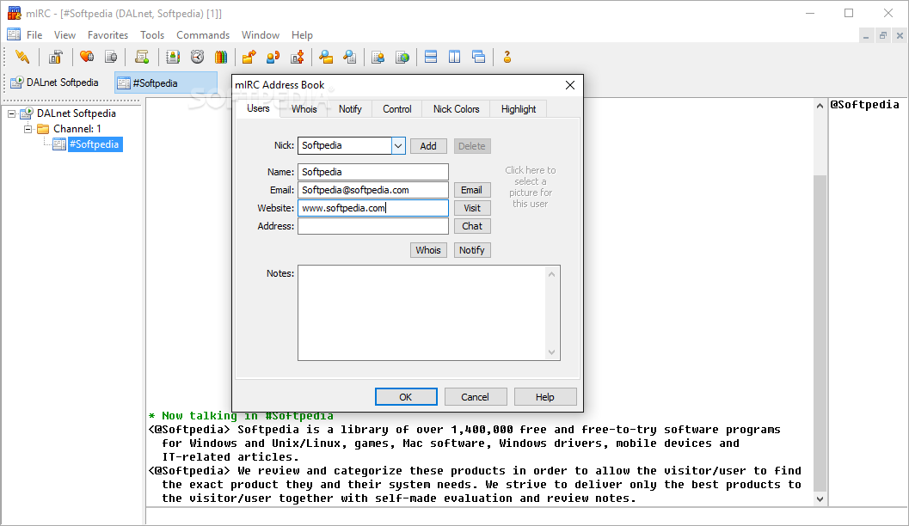This screenshot has width=909, height=526.
Task: Open the Channels List toolbar icon
Action: tap(111, 57)
